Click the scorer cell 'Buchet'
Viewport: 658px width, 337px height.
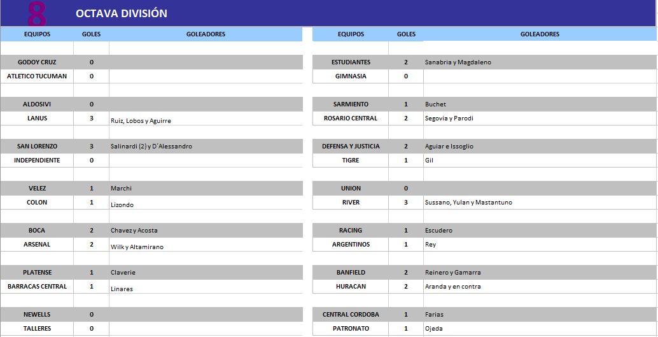(x=540, y=104)
